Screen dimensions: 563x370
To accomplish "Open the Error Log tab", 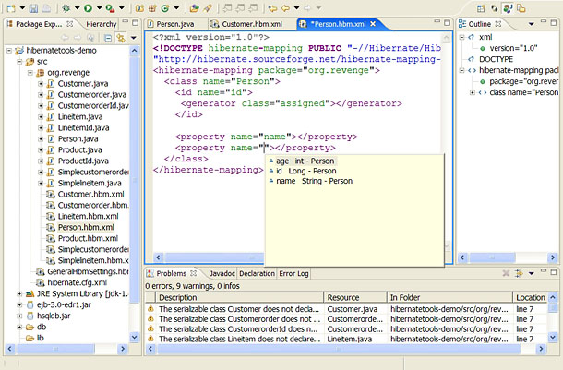I will (294, 273).
